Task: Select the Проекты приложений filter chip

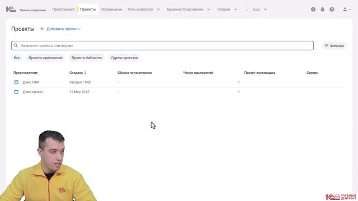Action: tap(45, 58)
